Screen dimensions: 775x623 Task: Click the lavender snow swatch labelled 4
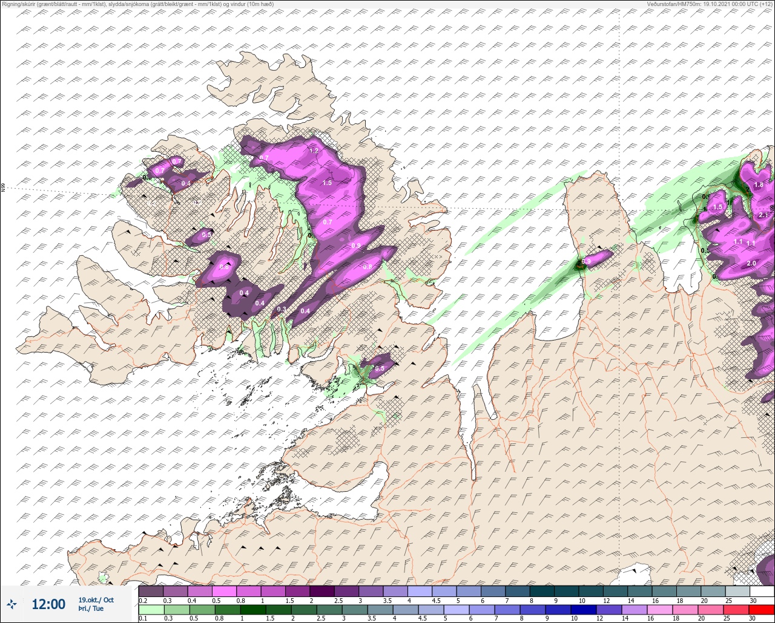tap(419, 591)
